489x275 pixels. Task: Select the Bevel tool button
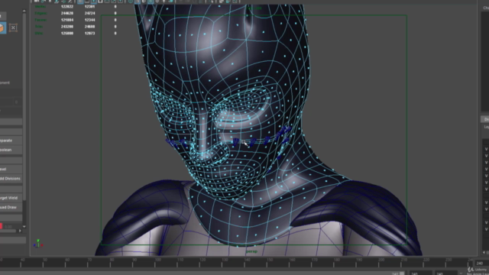tap(11, 169)
